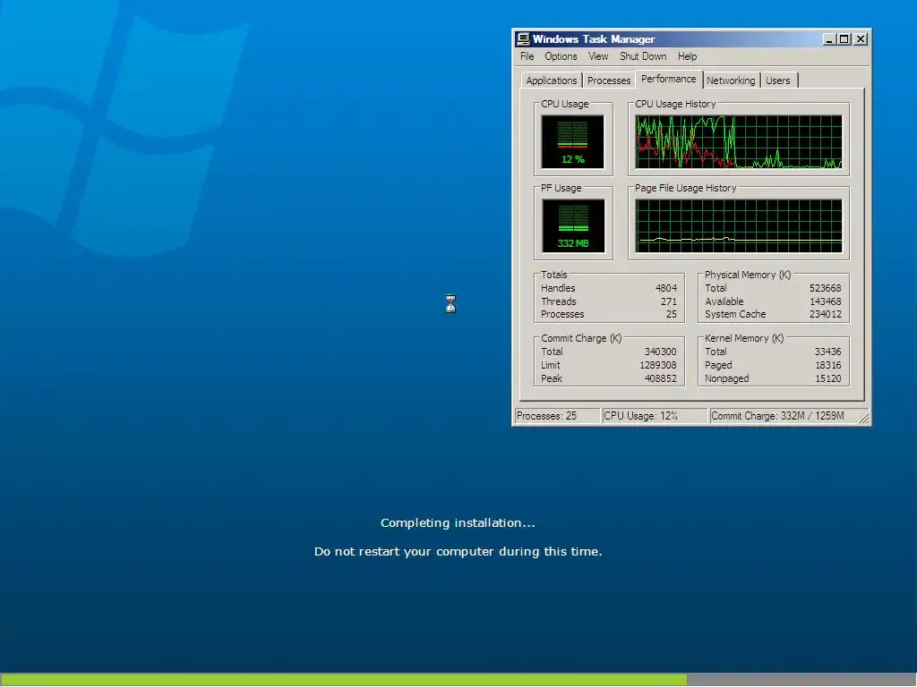Click the green installation progress bar
The height and width of the screenshot is (687, 917).
(343, 680)
